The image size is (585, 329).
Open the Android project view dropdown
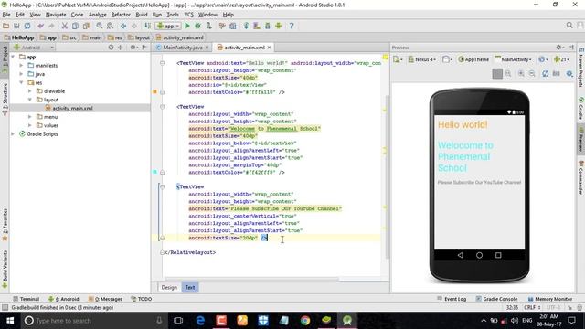pos(34,48)
